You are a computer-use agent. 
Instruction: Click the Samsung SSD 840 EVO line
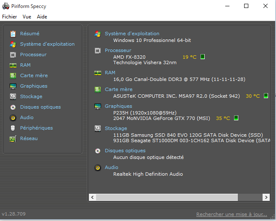pos(188,135)
